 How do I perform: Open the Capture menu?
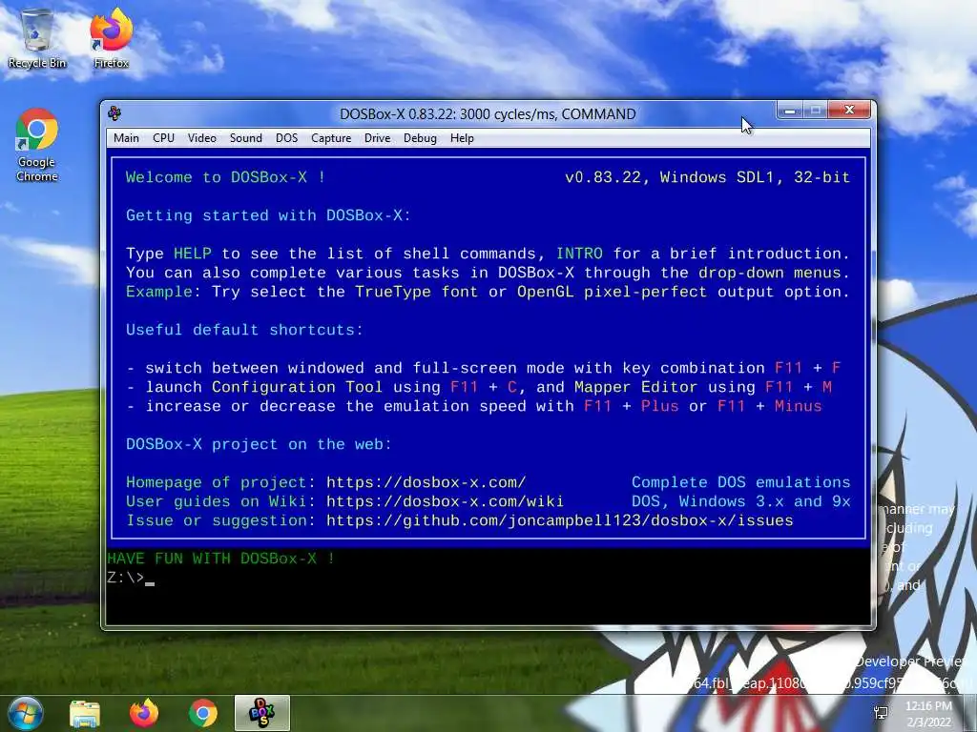[x=331, y=138]
